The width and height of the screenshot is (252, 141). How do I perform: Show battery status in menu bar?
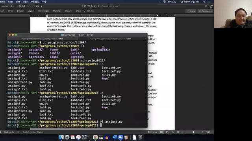click(172, 2)
